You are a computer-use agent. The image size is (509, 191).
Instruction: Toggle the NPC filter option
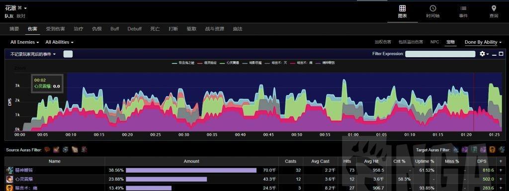pos(434,42)
